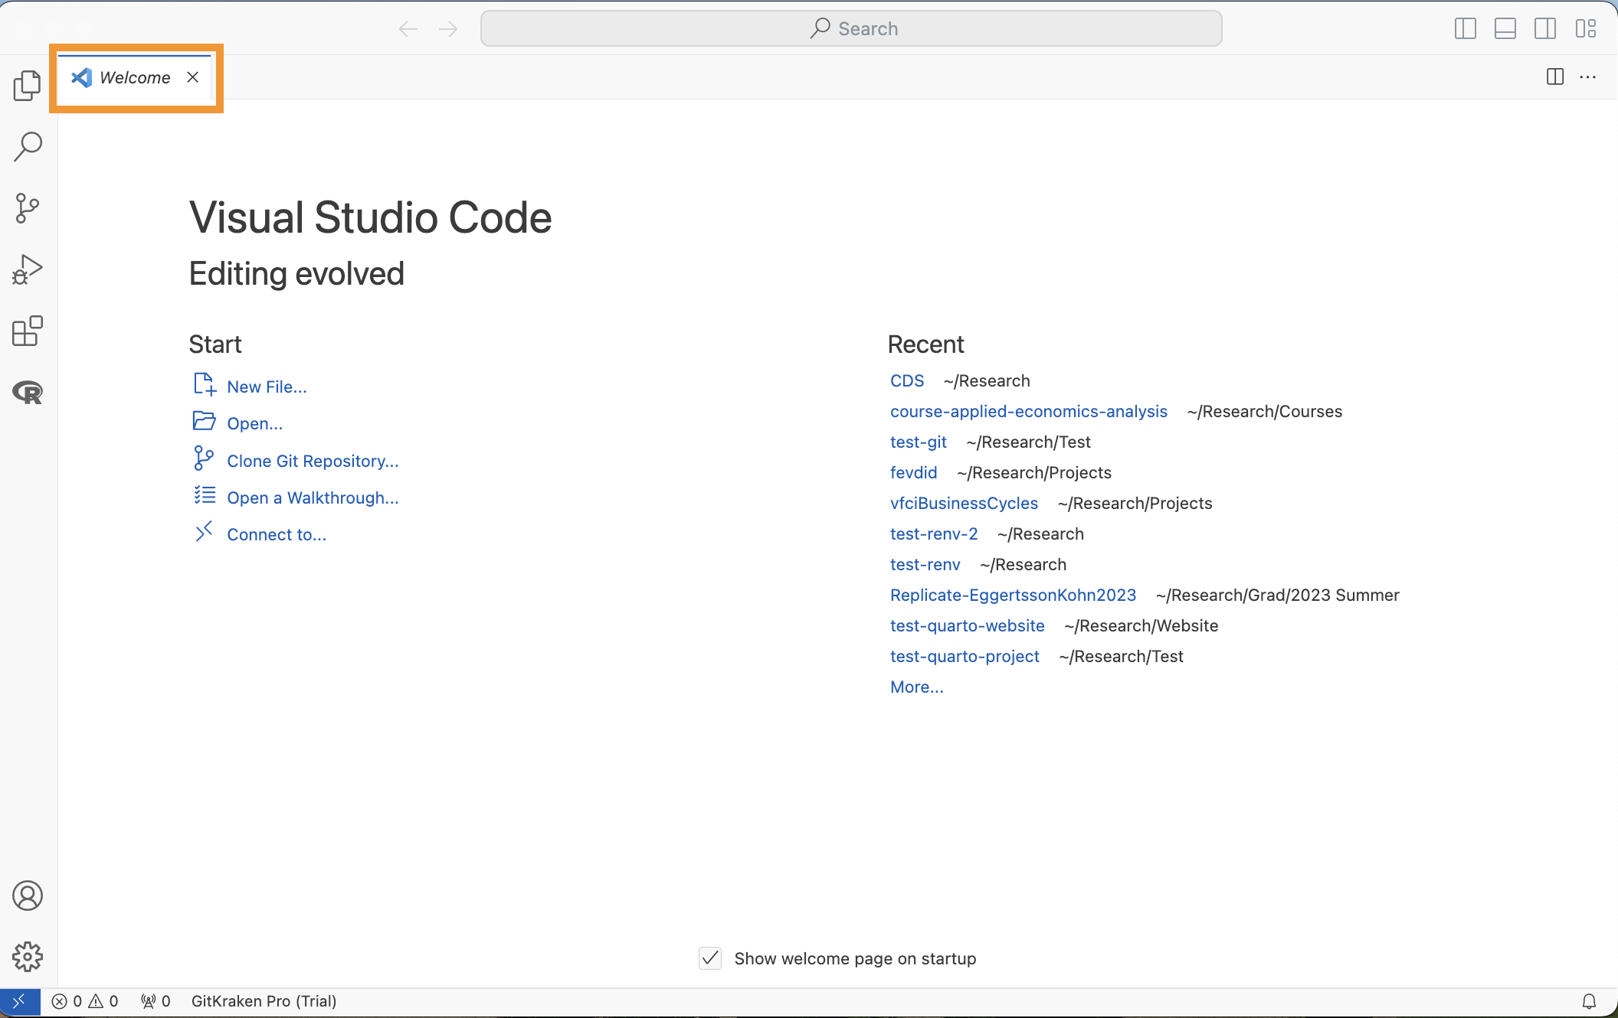Open recent project vfciBusinessCycles
The height and width of the screenshot is (1018, 1618).
point(964,504)
